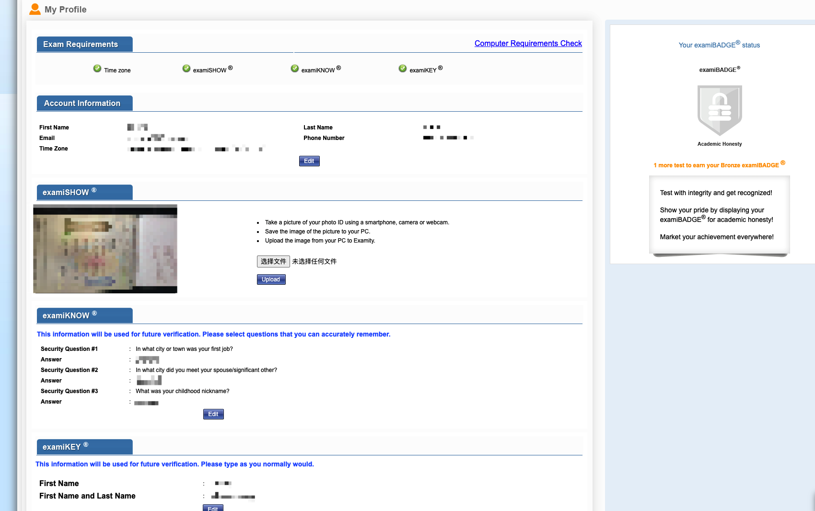This screenshot has width=815, height=511.
Task: Click the 'Time Zone' account label
Action: pyautogui.click(x=54, y=149)
